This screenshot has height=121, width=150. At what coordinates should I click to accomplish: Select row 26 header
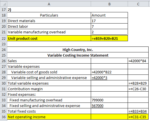pyautogui.click(x=4, y=61)
